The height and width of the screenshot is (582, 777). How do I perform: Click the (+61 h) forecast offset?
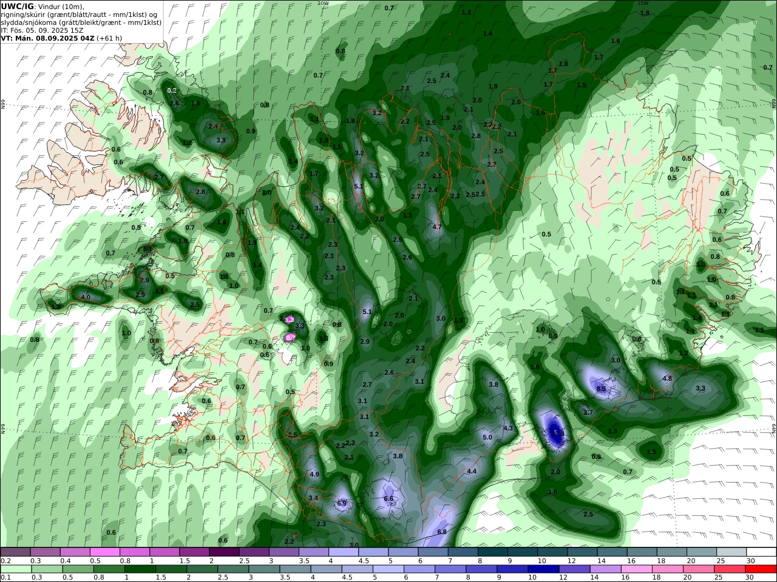109,38
